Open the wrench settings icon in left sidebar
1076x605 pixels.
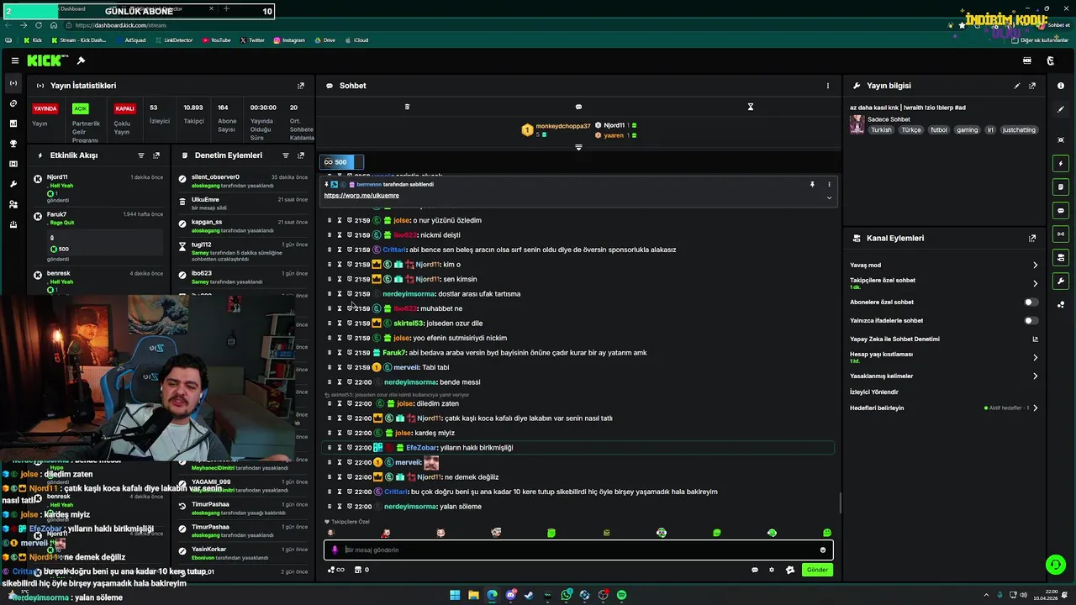point(13,184)
